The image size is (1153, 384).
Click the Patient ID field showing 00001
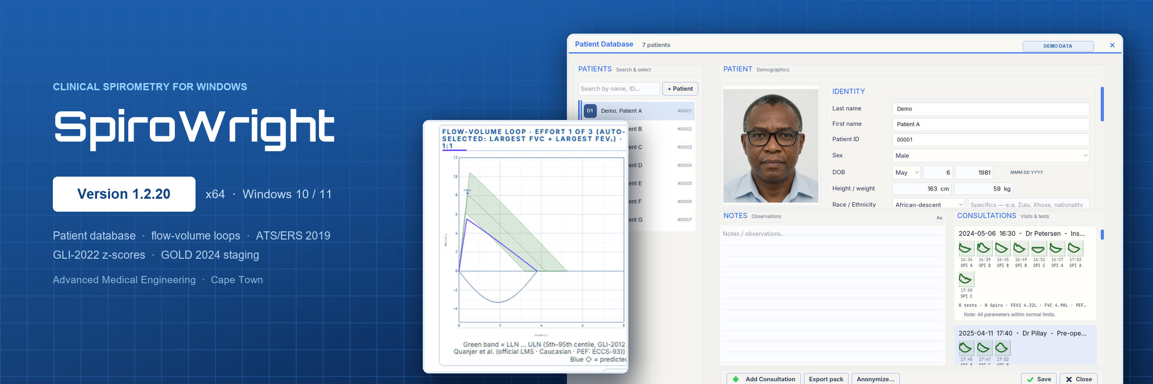[x=991, y=140]
